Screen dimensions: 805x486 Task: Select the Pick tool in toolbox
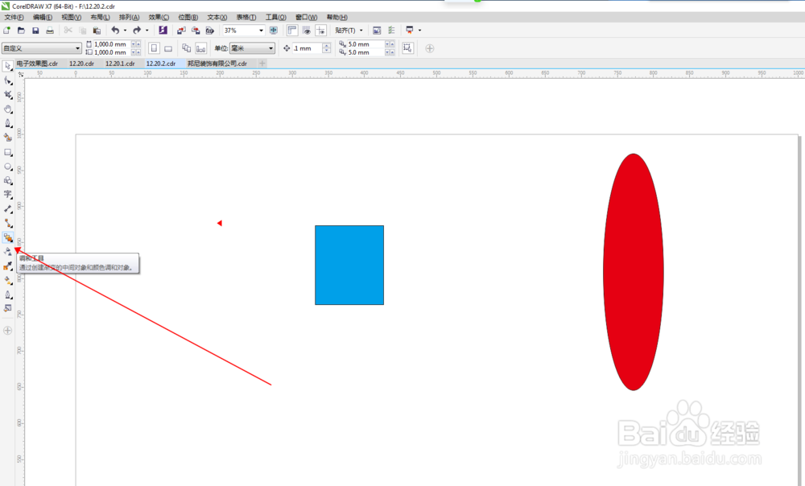[8, 66]
